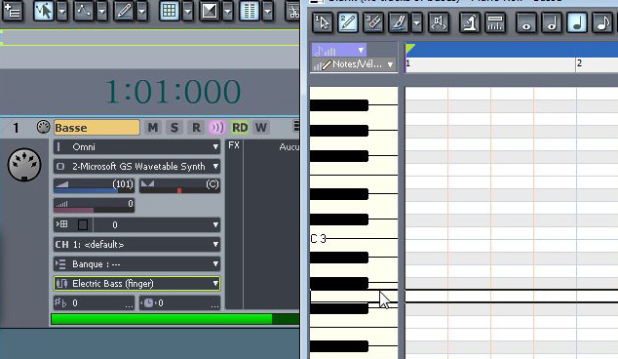618x359 pixels.
Task: Toggle the W write automation button
Action: click(x=261, y=128)
